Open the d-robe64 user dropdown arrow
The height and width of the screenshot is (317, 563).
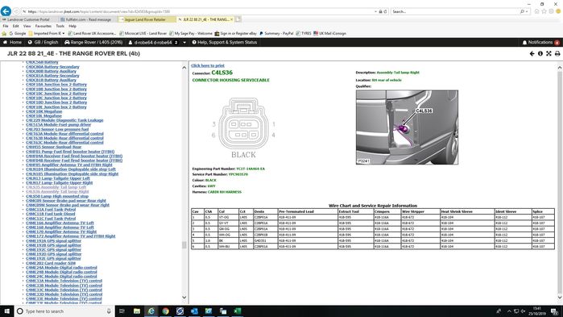[x=184, y=43]
